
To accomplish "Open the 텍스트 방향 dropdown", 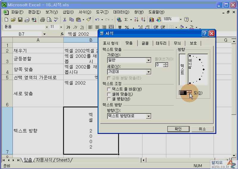I will tap(148, 116).
